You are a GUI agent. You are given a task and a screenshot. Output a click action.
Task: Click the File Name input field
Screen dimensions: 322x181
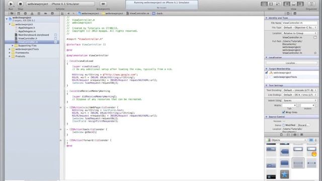tap(300, 23)
